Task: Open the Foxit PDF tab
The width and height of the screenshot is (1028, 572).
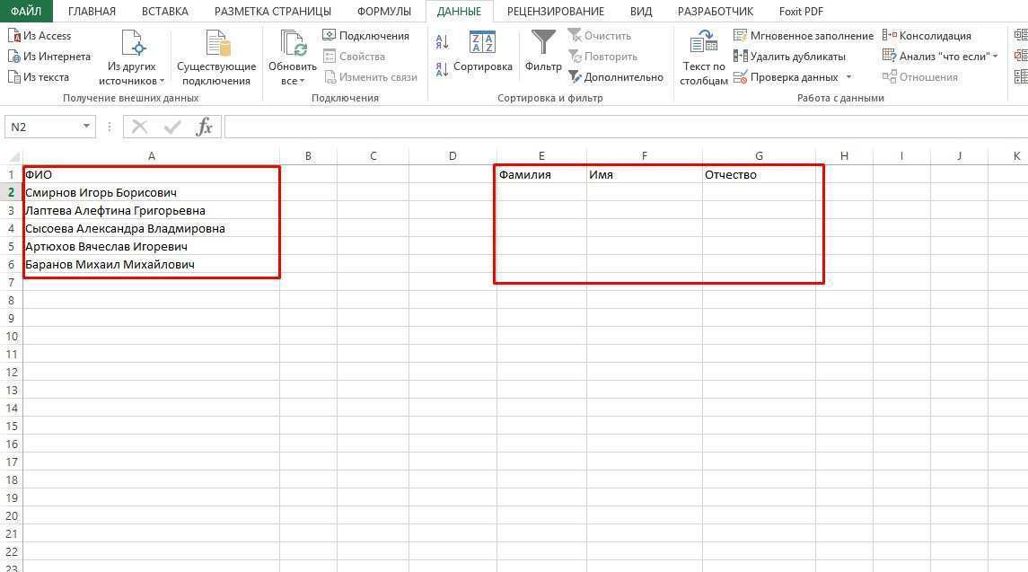Action: click(799, 11)
